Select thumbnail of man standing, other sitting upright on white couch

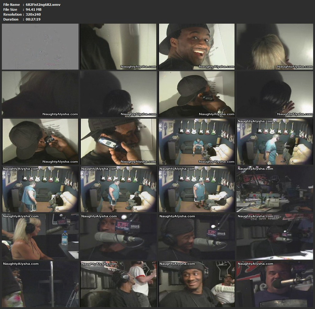pos(118,189)
